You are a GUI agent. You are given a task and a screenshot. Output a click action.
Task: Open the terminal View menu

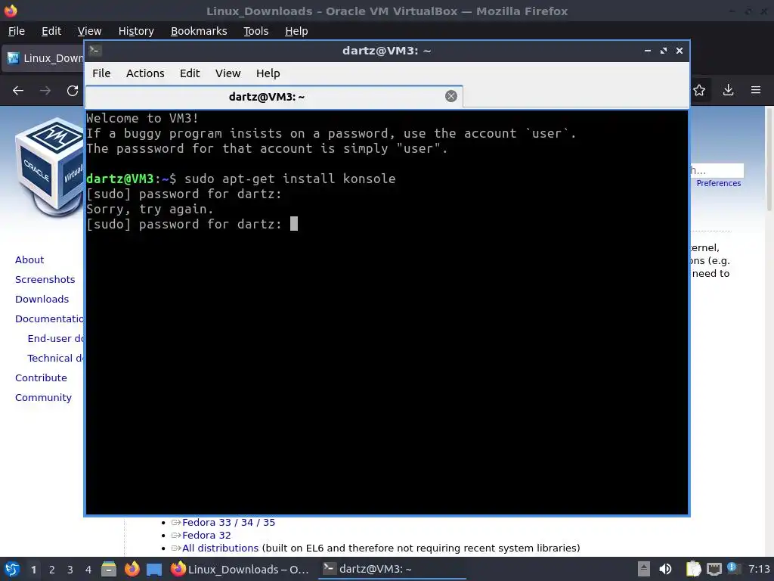(228, 73)
